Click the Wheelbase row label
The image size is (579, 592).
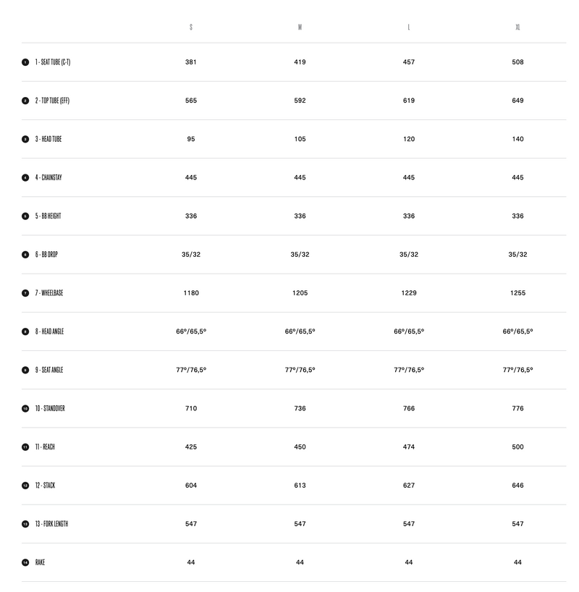(49, 293)
